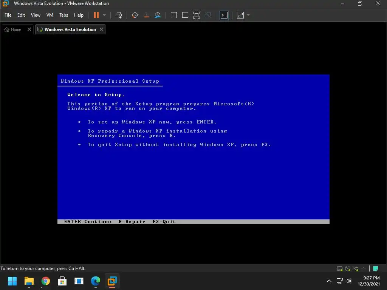This screenshot has height=290, width=387.
Task: Open File Explorer from the taskbar
Action: tap(29, 281)
